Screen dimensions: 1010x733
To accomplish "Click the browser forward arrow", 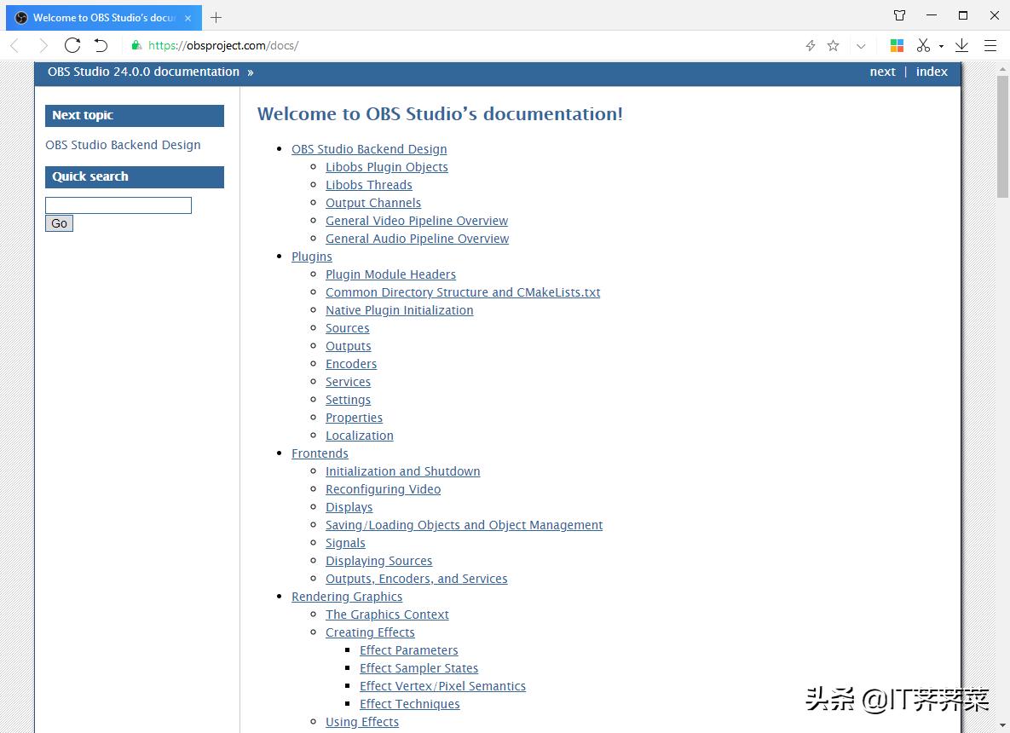I will [43, 45].
